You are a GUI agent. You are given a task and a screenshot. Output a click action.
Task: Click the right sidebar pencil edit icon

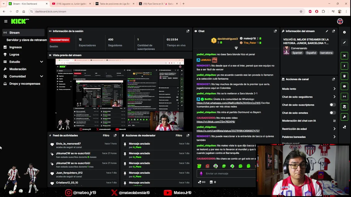[x=344, y=42]
